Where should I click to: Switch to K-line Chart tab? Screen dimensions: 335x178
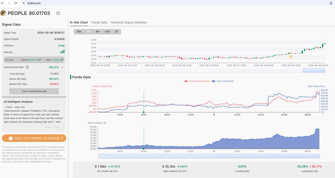79,22
